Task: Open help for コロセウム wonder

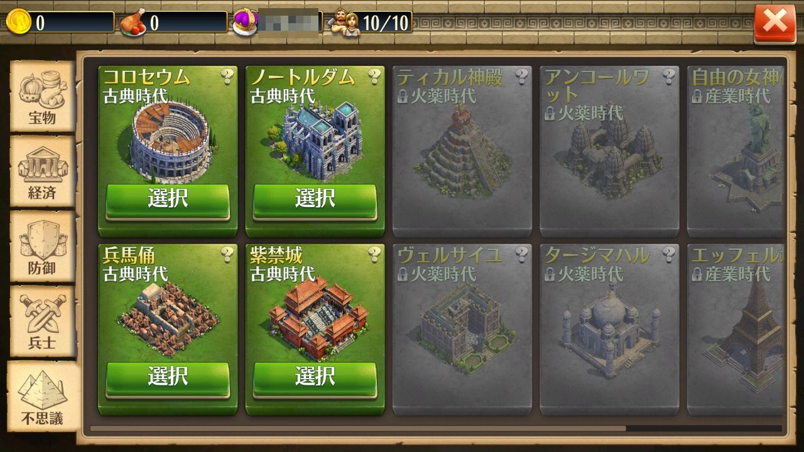Action: (227, 77)
